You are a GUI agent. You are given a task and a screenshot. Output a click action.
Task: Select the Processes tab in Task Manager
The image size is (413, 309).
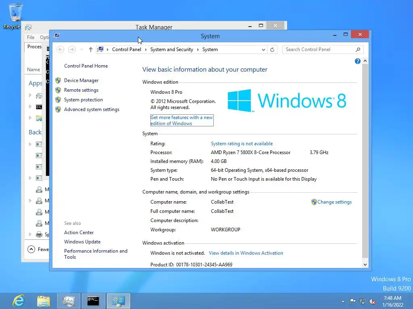pos(34,47)
